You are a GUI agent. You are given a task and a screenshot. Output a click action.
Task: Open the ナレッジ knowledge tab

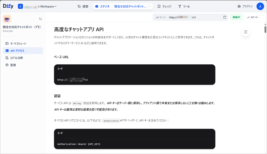(x=164, y=6)
